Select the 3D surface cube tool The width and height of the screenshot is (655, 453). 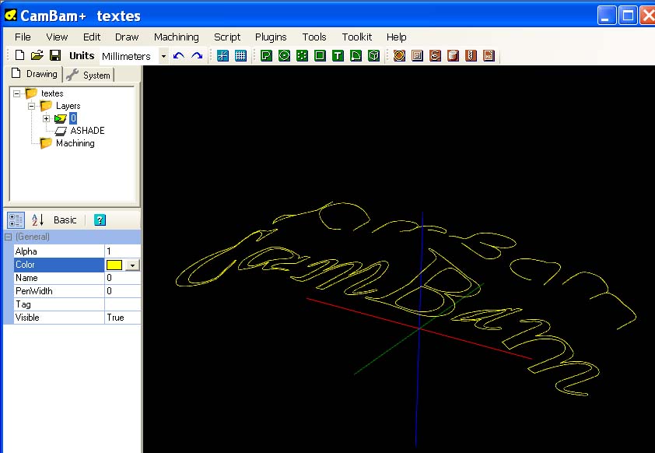tap(373, 55)
